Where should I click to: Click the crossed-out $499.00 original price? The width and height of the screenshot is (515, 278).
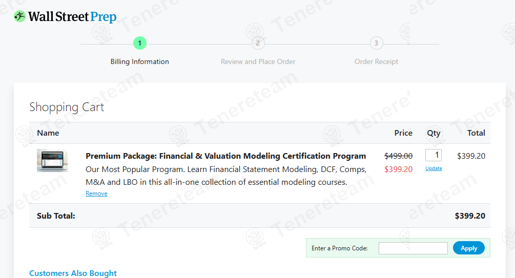pyautogui.click(x=398, y=156)
